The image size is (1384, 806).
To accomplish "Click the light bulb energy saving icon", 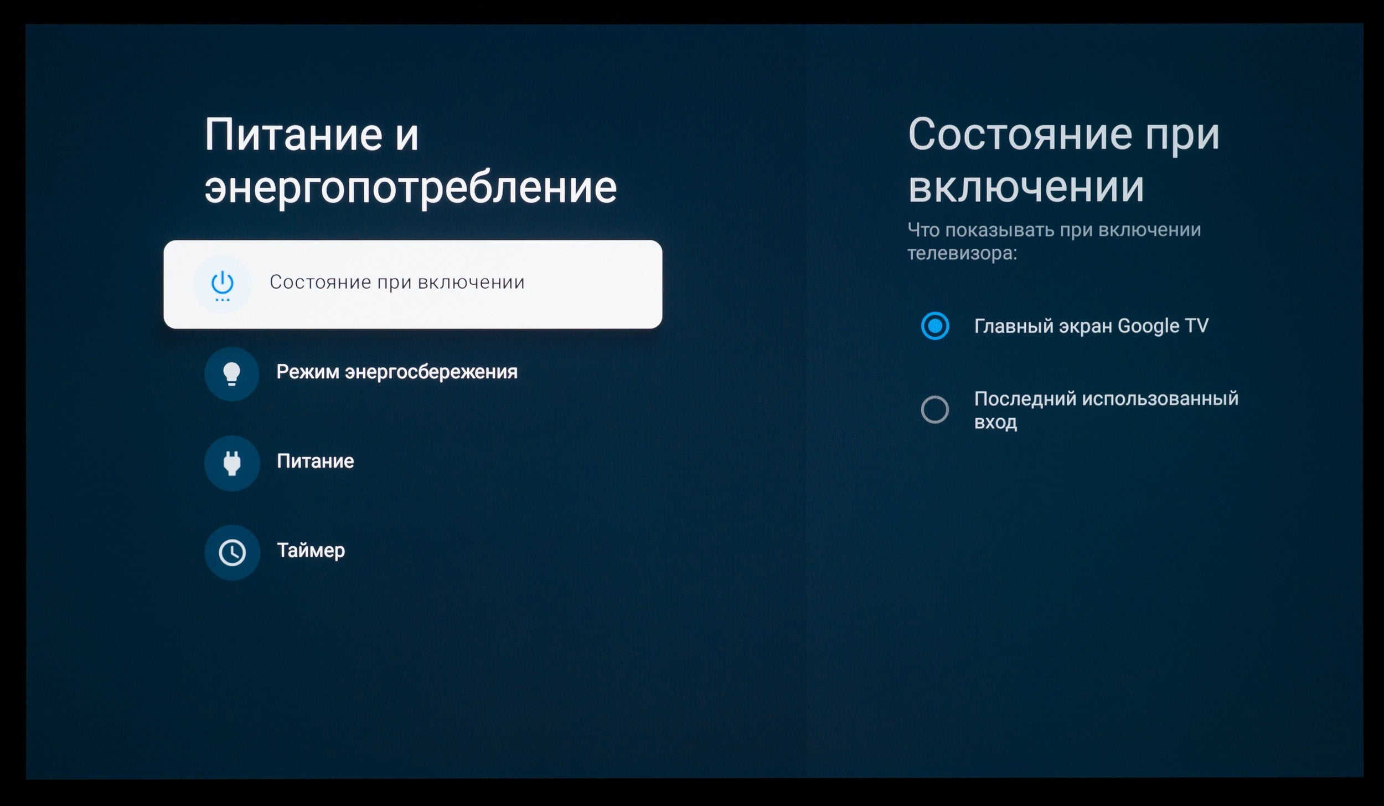I will click(232, 374).
